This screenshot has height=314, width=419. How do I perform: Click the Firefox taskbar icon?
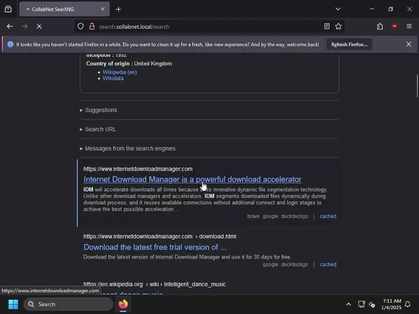coord(123,304)
